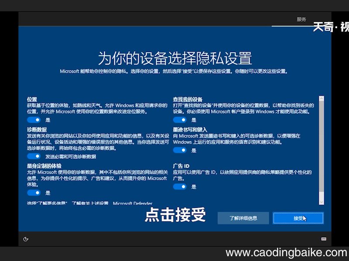Toggle the 诊断数据 diagnostic data switch

pyautogui.click(x=34, y=156)
